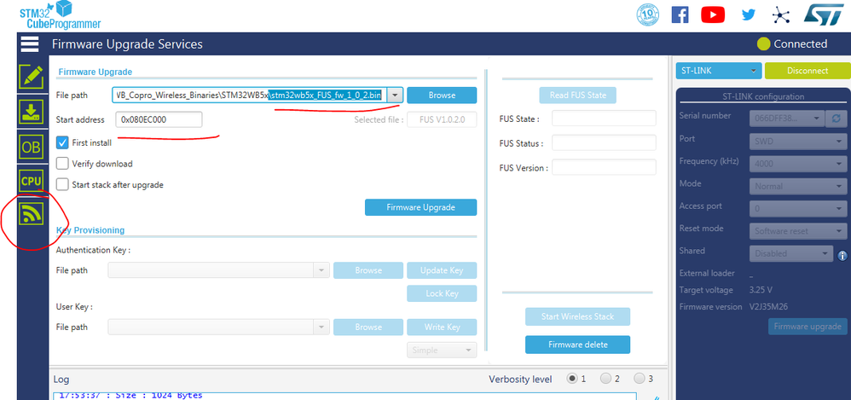This screenshot has width=851, height=400.
Task: Click the 10-year anniversary badge icon
Action: tap(648, 14)
